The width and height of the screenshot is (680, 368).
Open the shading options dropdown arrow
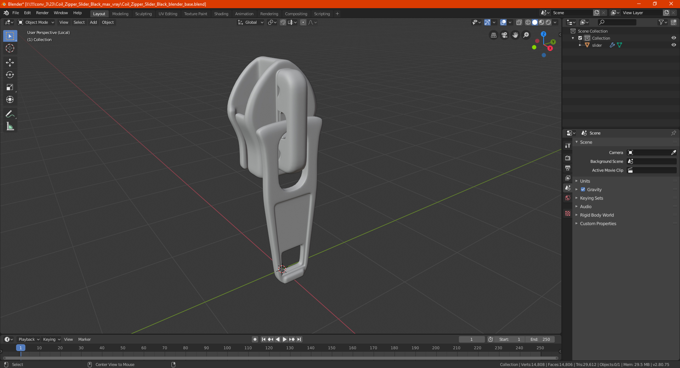tap(555, 22)
